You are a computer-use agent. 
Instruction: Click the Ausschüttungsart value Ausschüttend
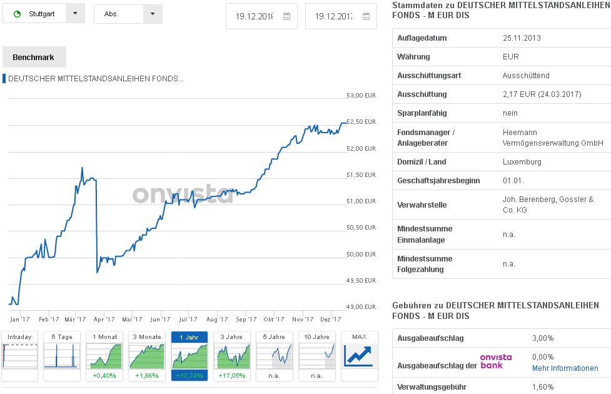click(526, 75)
